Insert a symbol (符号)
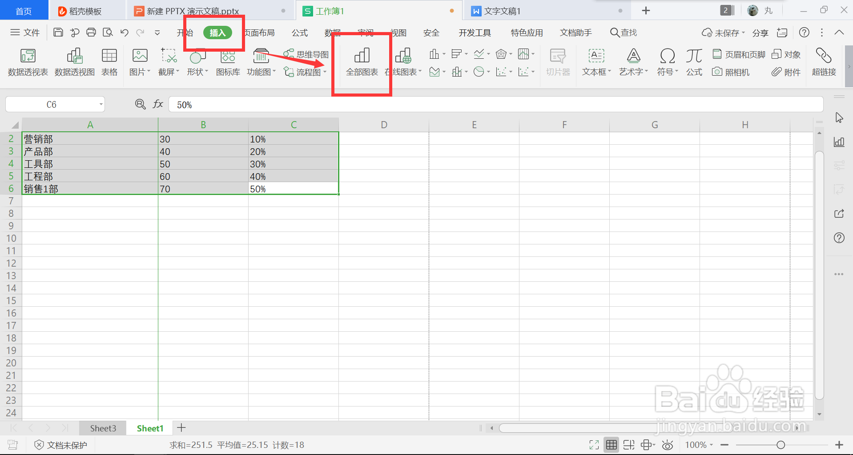The image size is (853, 455). [668, 62]
